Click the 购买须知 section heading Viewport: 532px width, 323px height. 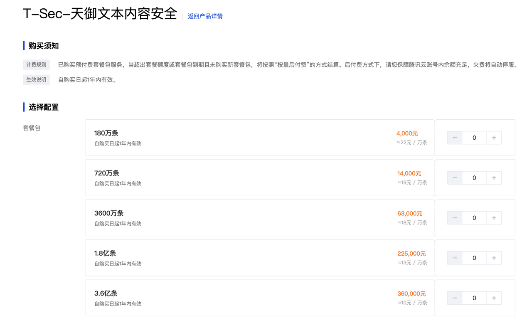(44, 46)
